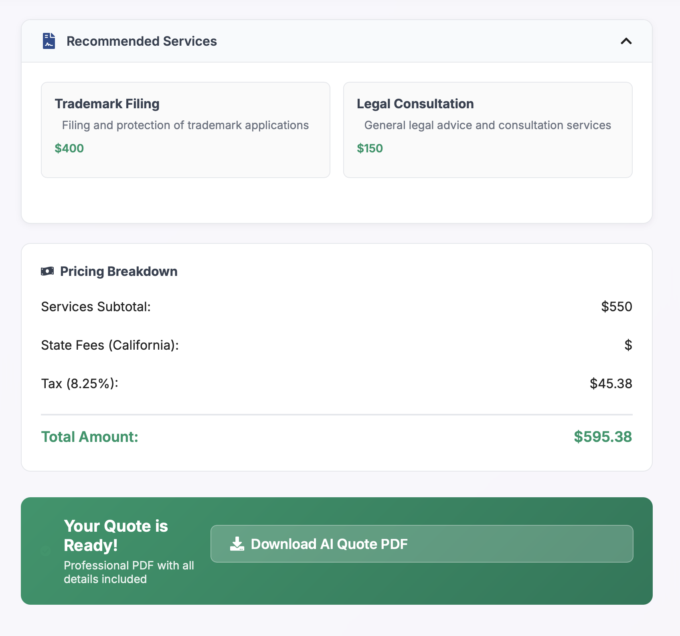
Task: Click the $550 subtotal value
Action: click(x=616, y=307)
